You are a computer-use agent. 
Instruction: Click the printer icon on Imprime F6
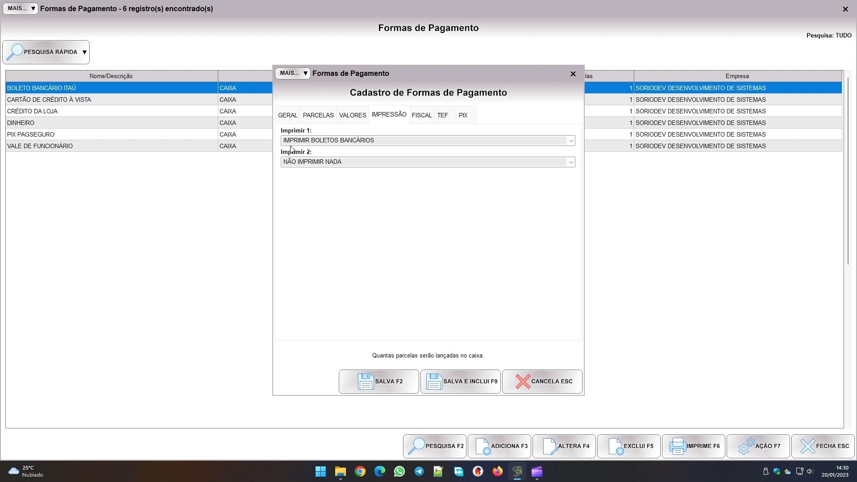tap(678, 446)
